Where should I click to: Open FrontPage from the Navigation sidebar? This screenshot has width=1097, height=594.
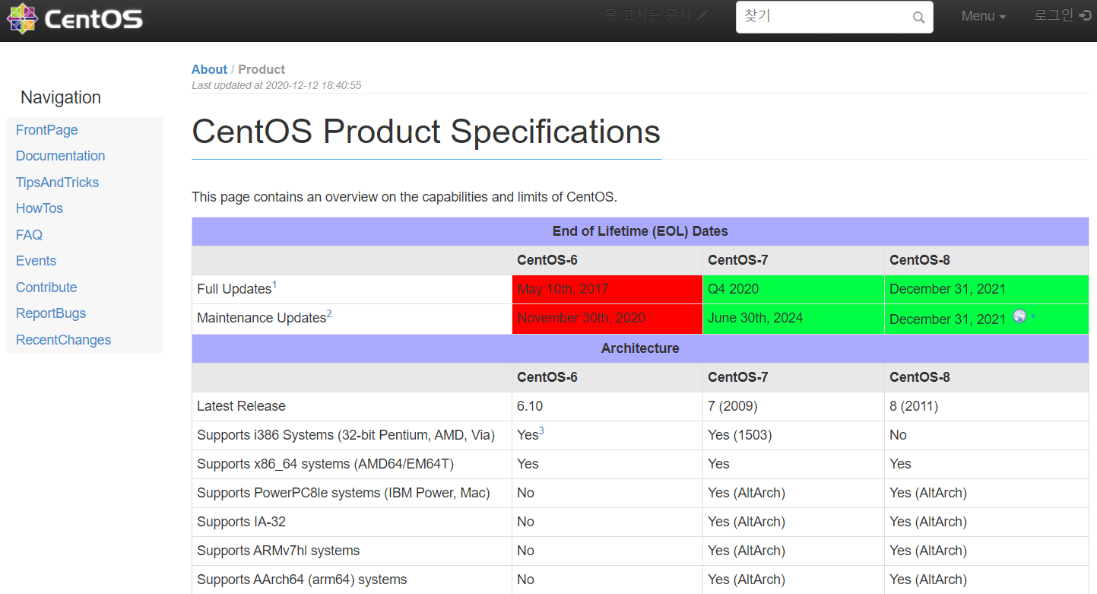(x=47, y=130)
